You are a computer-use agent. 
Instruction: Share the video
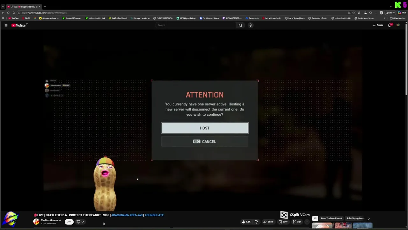[268, 222]
